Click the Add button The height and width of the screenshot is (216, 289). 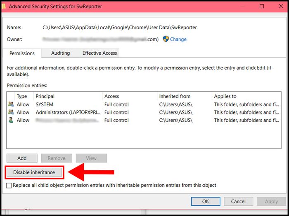[22, 158]
